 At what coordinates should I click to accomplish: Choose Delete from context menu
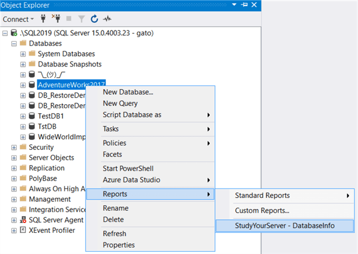point(150,220)
